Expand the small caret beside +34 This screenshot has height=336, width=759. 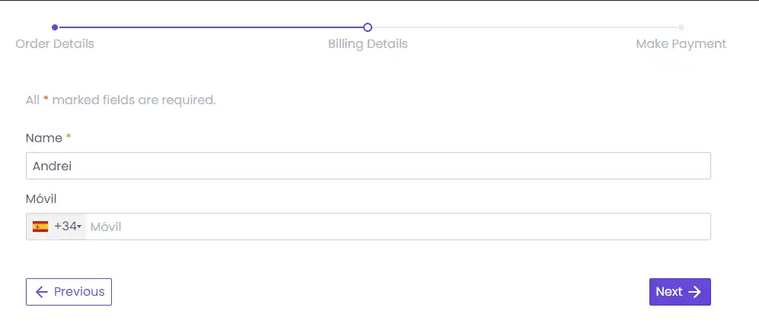point(79,227)
